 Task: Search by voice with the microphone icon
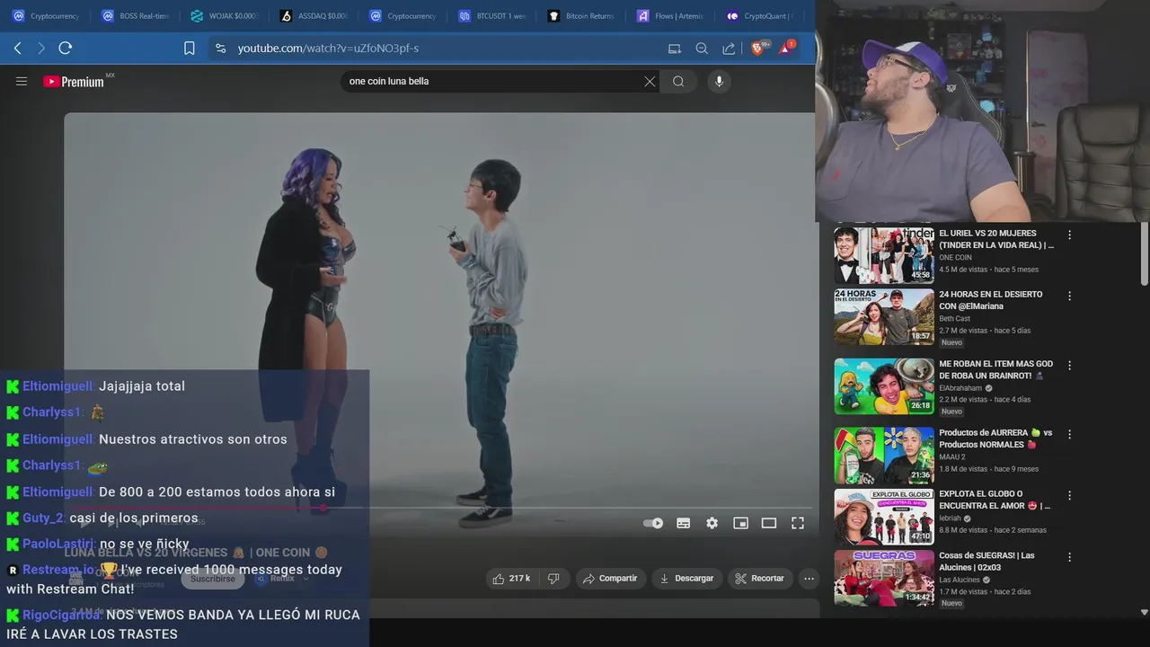pyautogui.click(x=719, y=81)
